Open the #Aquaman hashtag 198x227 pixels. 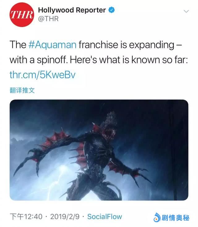tap(52, 45)
